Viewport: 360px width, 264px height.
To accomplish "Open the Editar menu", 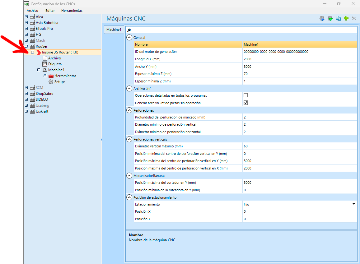I will click(x=50, y=11).
